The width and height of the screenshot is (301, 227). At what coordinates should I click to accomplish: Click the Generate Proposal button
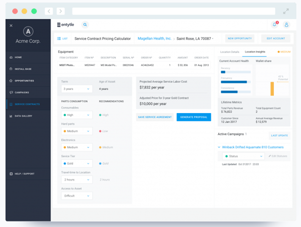[193, 117]
